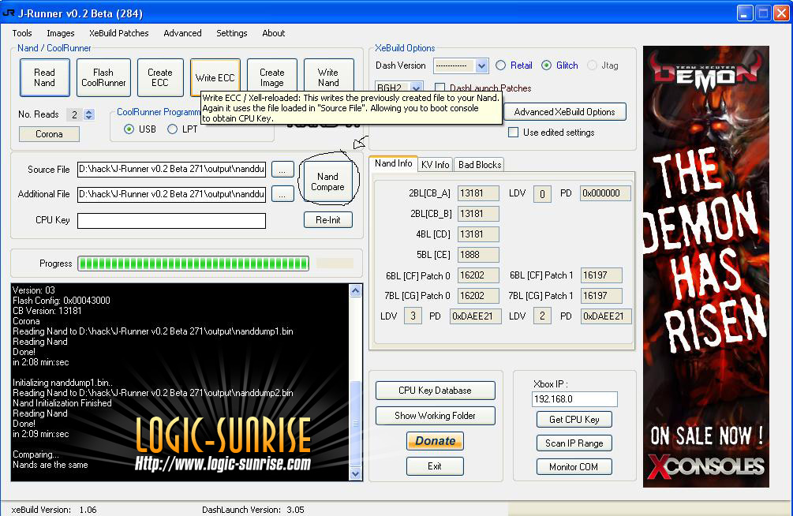Enable the DashLaunch Patches checkbox
This screenshot has width=793, height=516.
440,88
